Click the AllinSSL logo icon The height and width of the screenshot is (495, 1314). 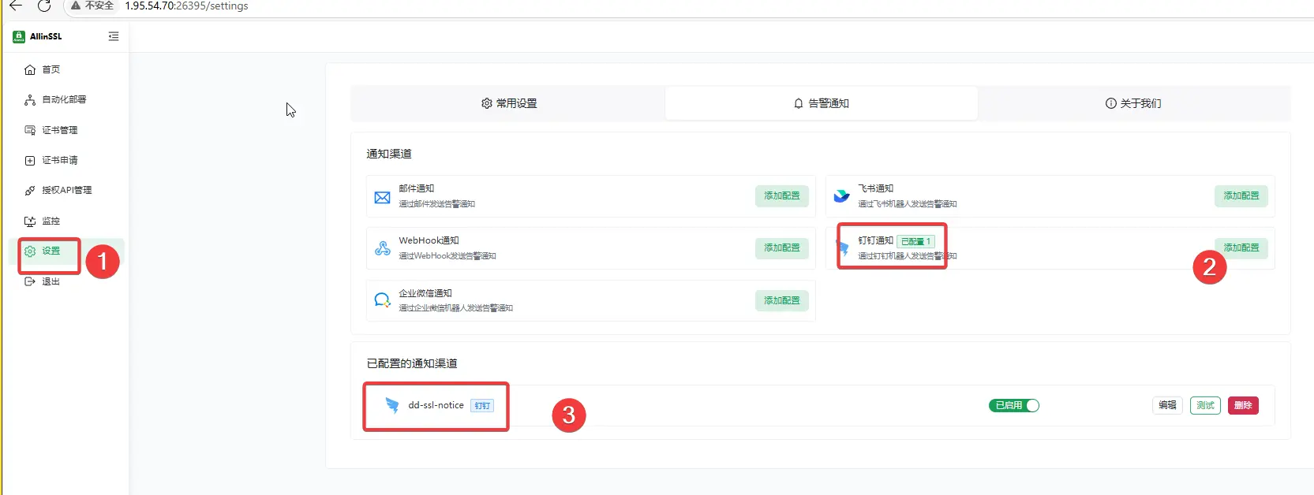point(19,36)
